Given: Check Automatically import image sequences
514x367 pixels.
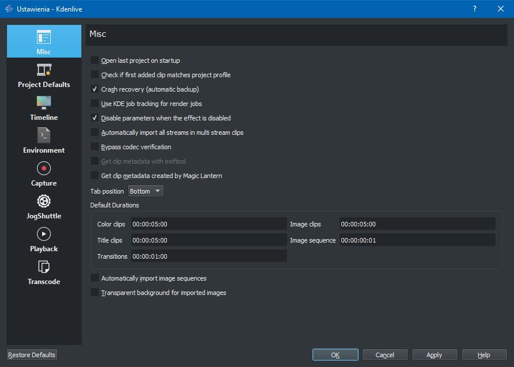Looking at the screenshot, I should pyautogui.click(x=95, y=278).
